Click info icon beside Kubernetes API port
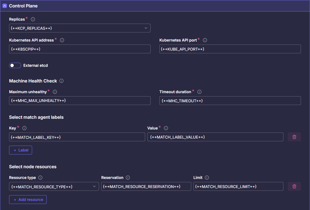The width and height of the screenshot is (310, 210). (x=205, y=40)
